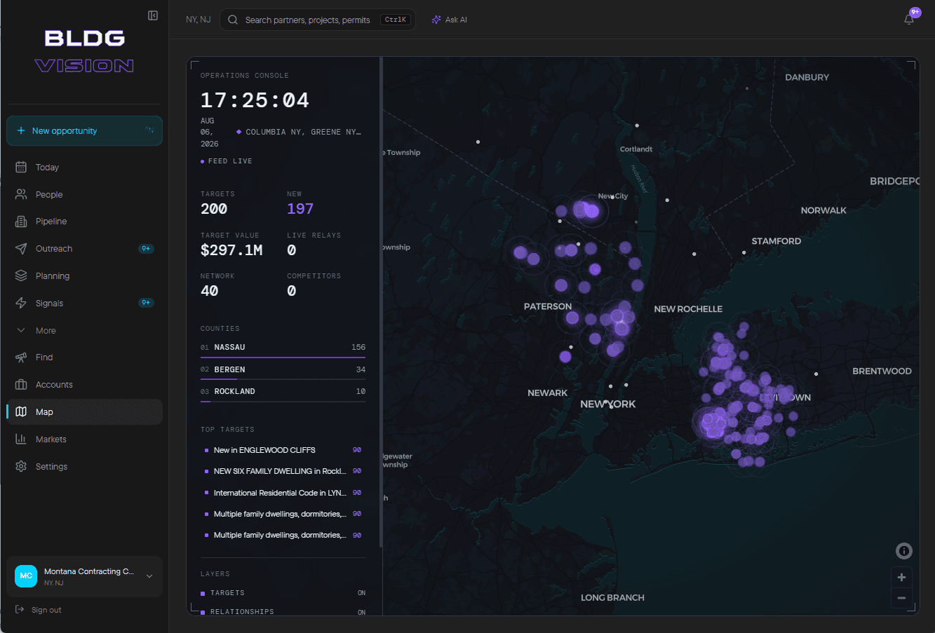This screenshot has height=633, width=935.
Task: Open NY, NJ market selector
Action: tap(198, 20)
